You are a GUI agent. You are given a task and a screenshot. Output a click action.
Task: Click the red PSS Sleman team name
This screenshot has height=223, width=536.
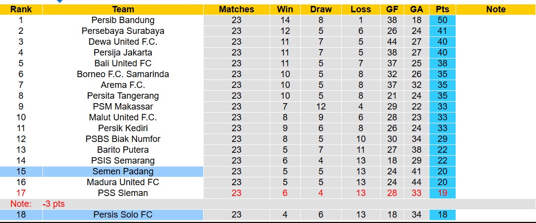tap(123, 193)
